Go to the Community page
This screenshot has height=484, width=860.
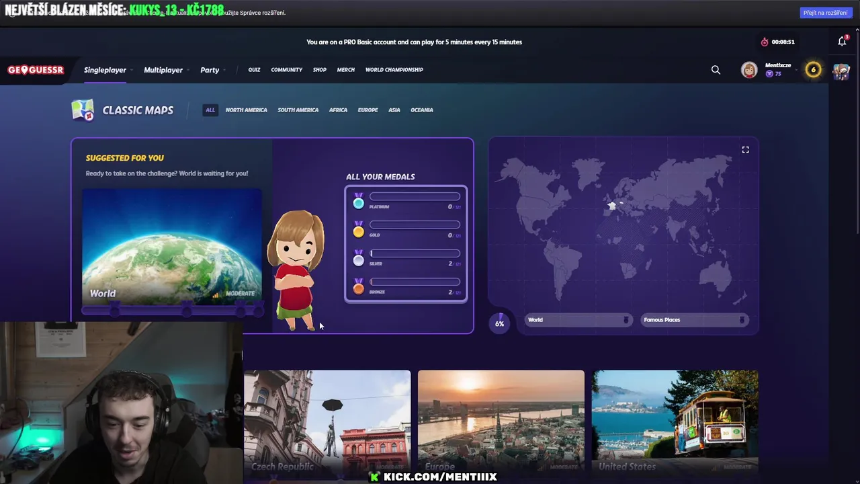click(x=287, y=70)
